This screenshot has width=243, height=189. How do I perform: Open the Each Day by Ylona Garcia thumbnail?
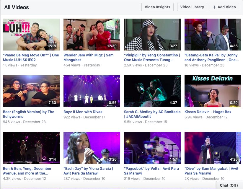pyautogui.click(x=92, y=148)
